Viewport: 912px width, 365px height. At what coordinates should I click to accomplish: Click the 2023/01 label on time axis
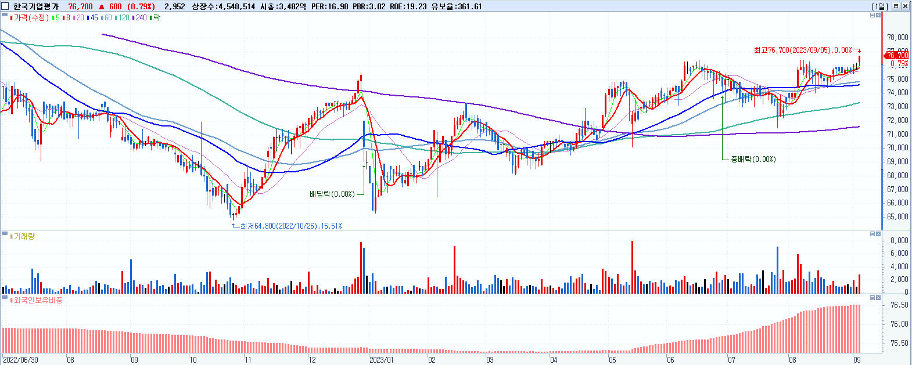pyautogui.click(x=382, y=360)
